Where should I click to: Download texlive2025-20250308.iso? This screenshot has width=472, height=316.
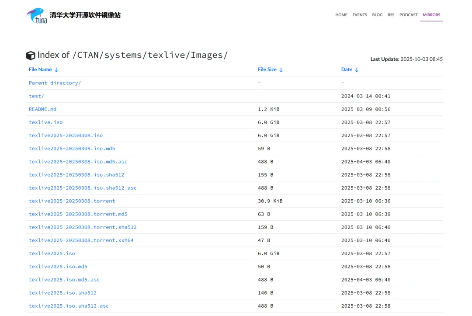[x=66, y=135]
